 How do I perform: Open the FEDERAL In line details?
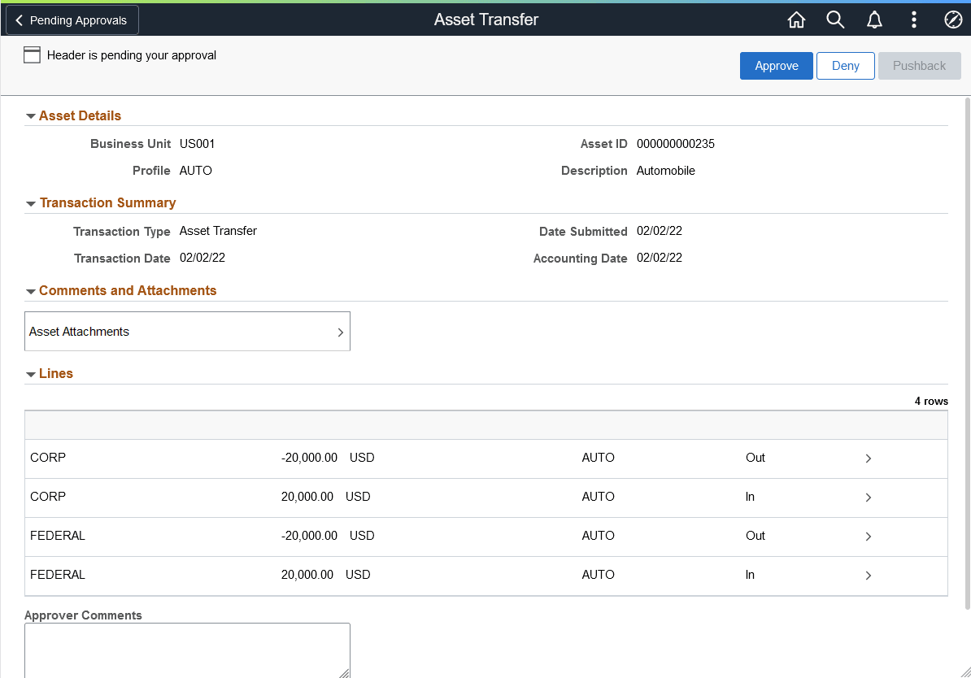tap(868, 575)
